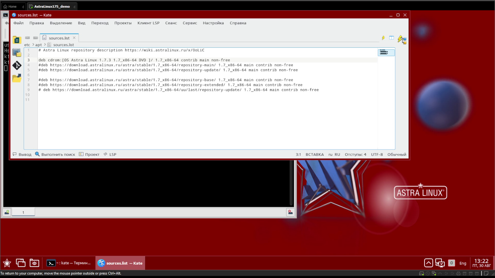
Task: Open the Projects sidebar panel icon
Action: tap(16, 52)
